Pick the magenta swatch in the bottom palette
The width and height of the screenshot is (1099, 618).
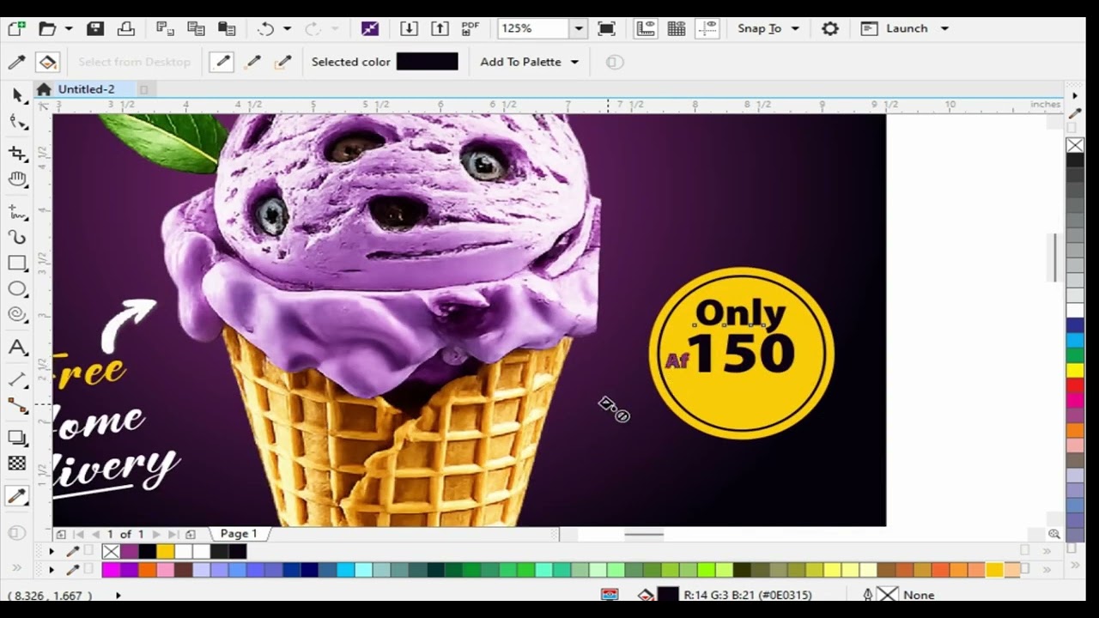[110, 570]
